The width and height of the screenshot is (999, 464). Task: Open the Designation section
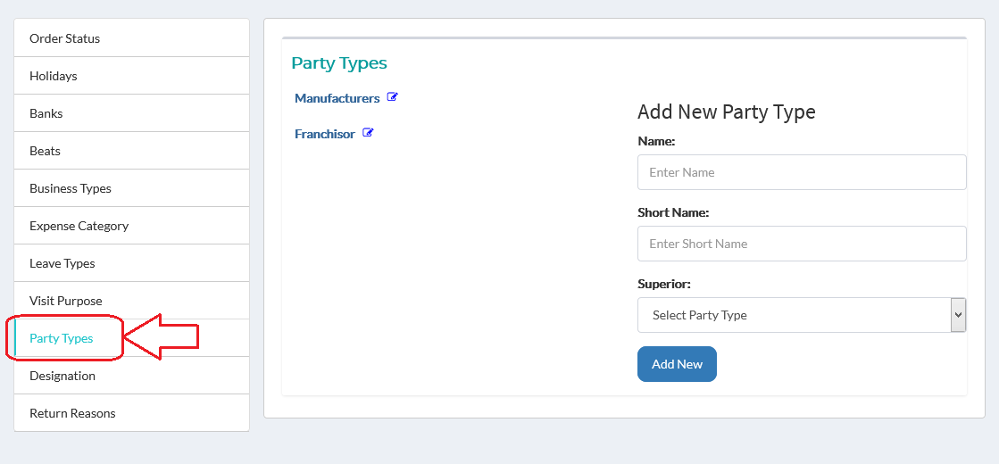pyautogui.click(x=131, y=376)
